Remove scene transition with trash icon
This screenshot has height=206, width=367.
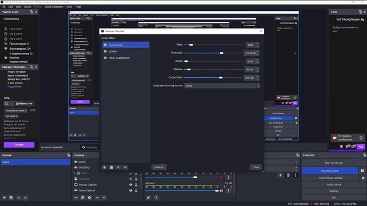pos(288,175)
